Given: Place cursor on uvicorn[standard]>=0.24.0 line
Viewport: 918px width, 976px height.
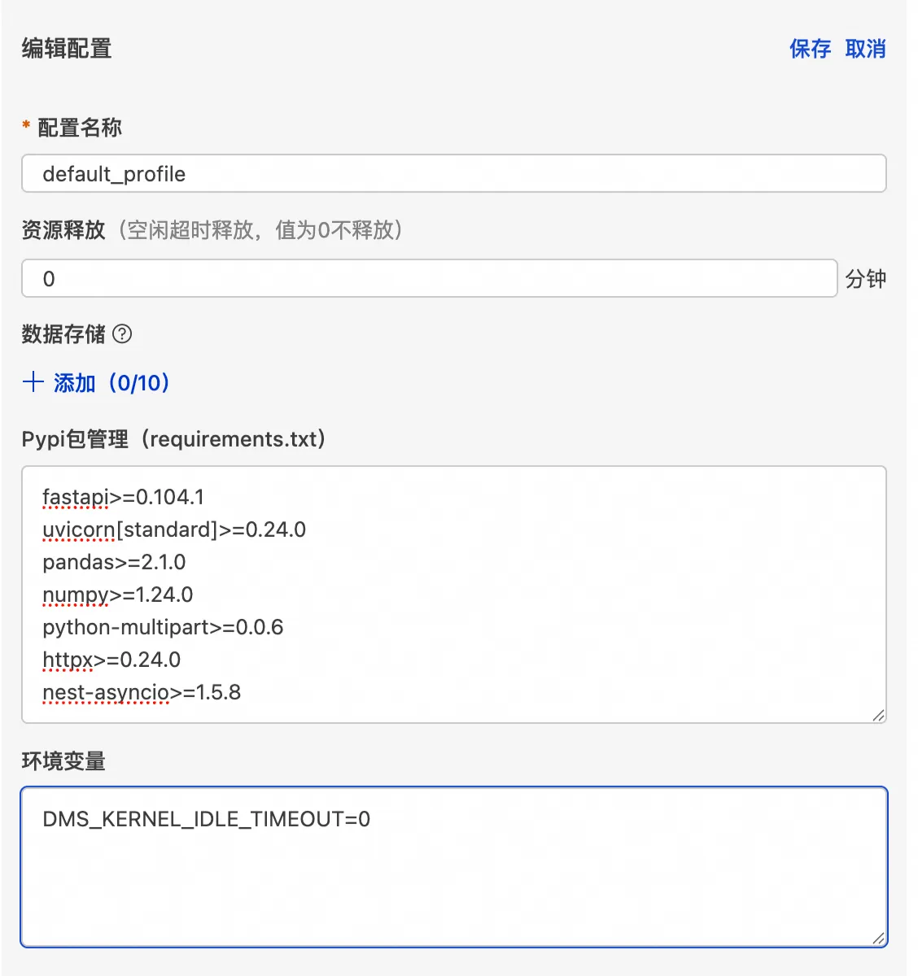Looking at the screenshot, I should (174, 529).
